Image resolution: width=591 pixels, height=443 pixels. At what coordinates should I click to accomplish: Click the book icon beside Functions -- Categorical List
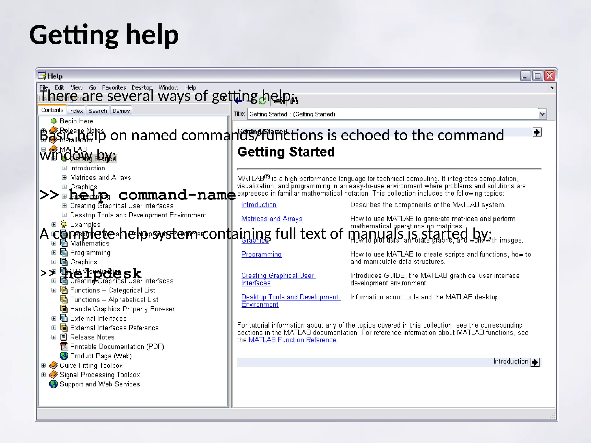(64, 290)
